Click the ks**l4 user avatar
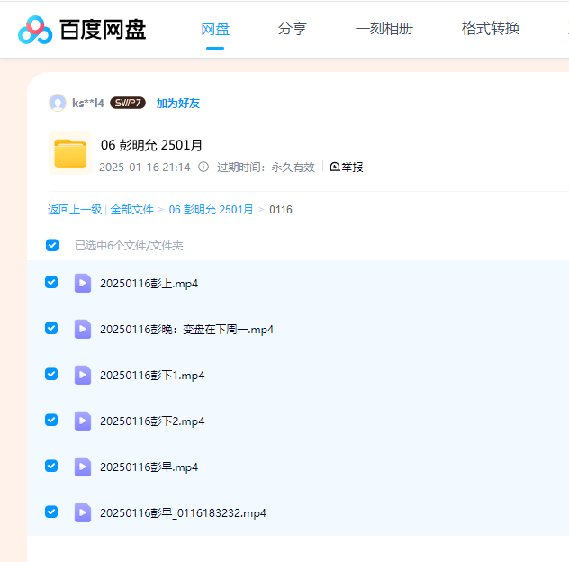 tap(58, 103)
